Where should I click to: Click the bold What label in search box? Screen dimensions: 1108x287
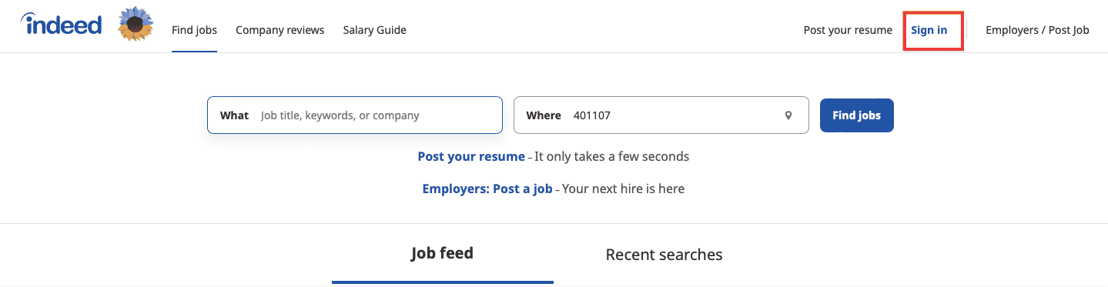[x=234, y=115]
